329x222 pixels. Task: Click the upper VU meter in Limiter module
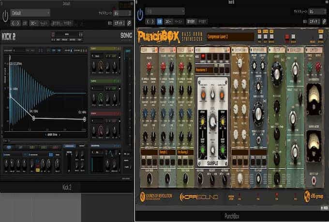(314, 99)
